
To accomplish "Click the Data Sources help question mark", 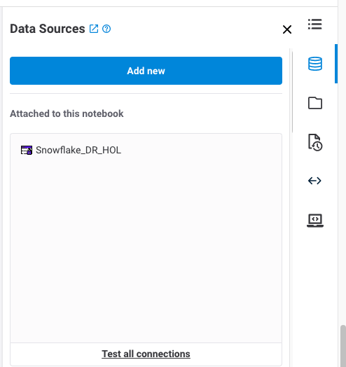I will (106, 29).
